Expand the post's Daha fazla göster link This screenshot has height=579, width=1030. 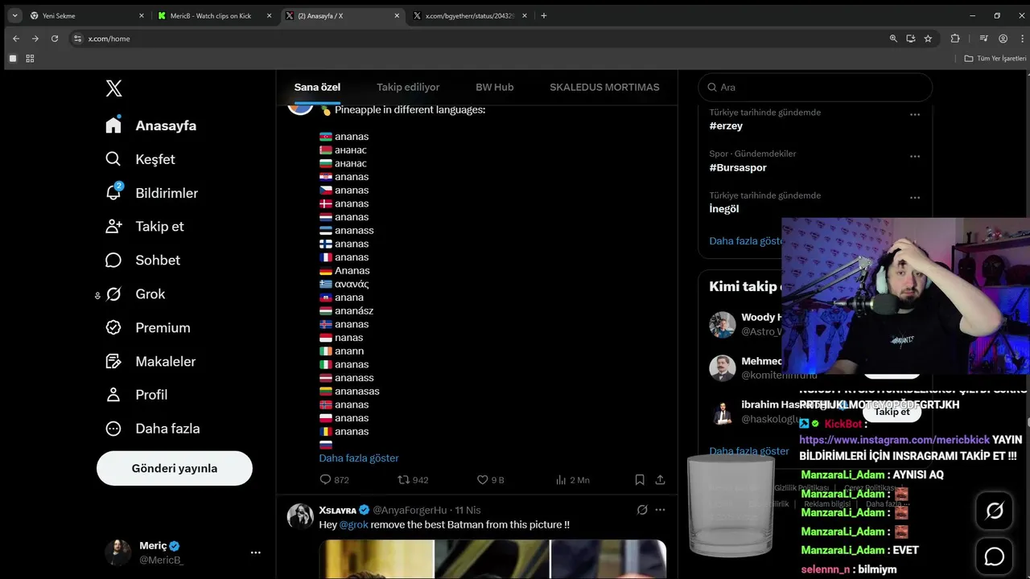coord(359,458)
